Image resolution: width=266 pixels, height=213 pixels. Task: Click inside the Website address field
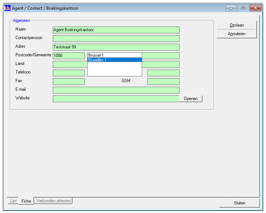116,99
